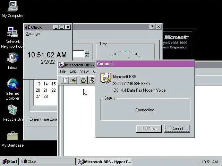Click the Start button

coord(10,162)
